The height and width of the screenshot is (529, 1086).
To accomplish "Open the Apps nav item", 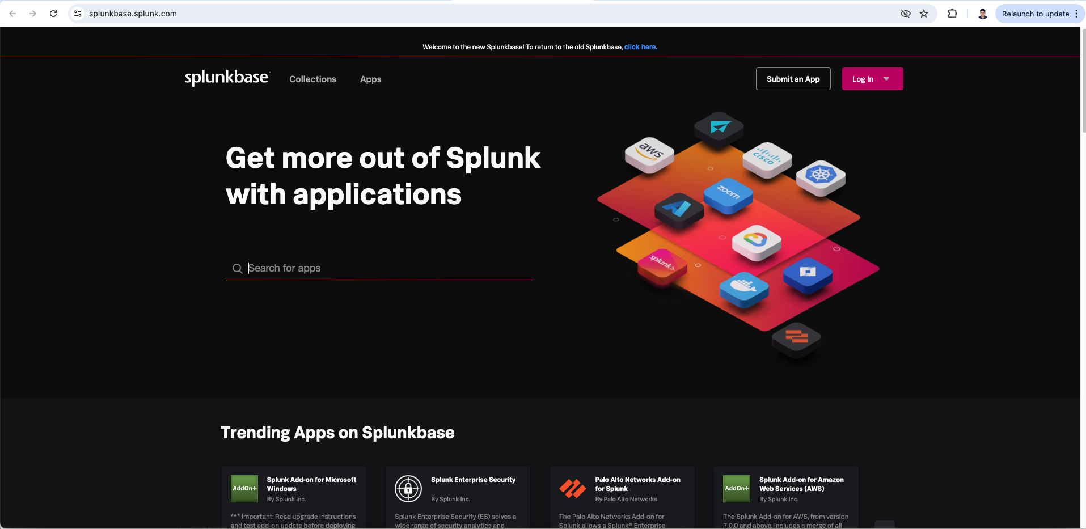I will click(371, 79).
